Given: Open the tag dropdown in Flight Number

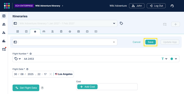Looking at the screenshot, I should point(18,59).
